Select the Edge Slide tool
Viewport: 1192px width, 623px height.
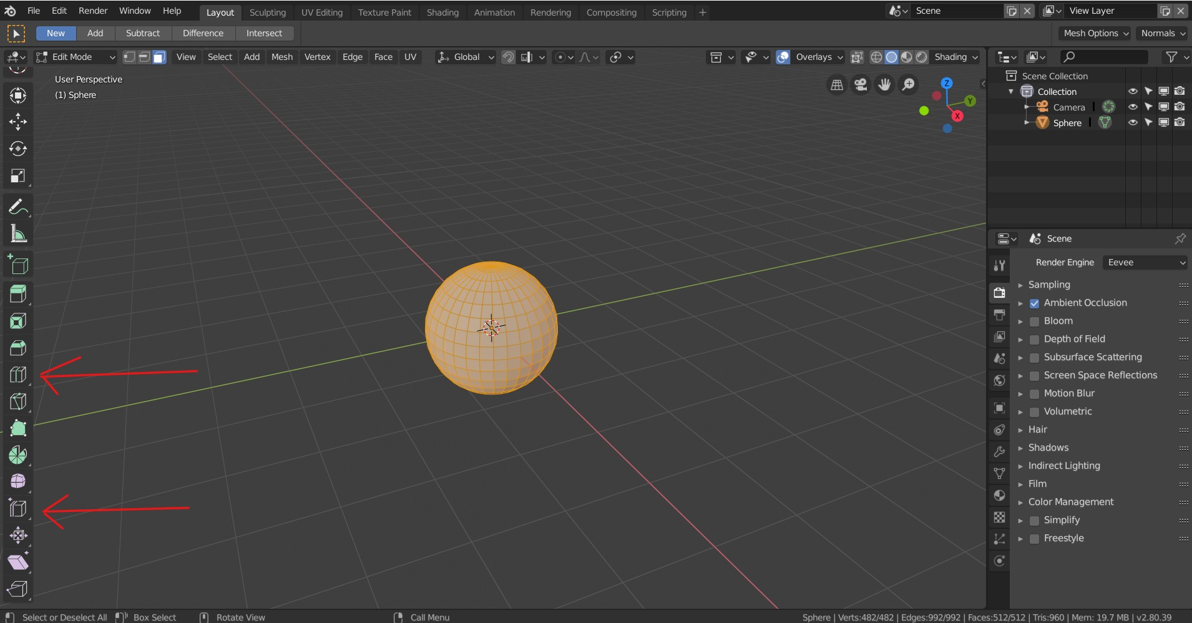coord(18,508)
